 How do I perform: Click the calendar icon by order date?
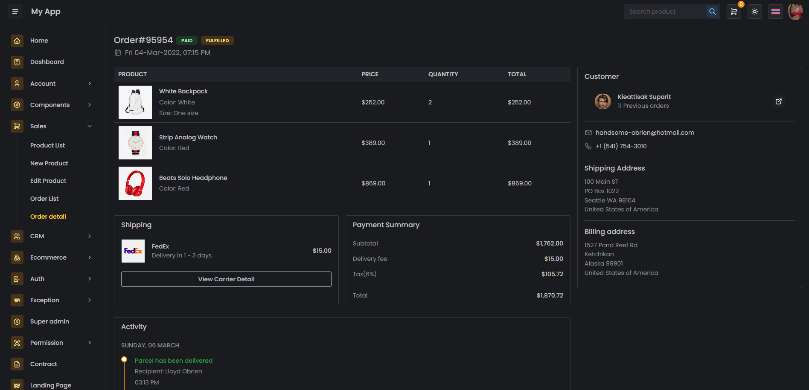pos(118,52)
